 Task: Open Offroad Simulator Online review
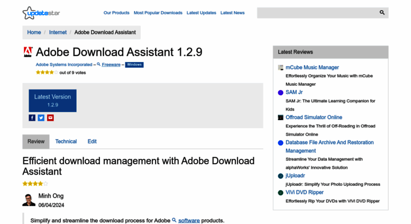pos(314,117)
